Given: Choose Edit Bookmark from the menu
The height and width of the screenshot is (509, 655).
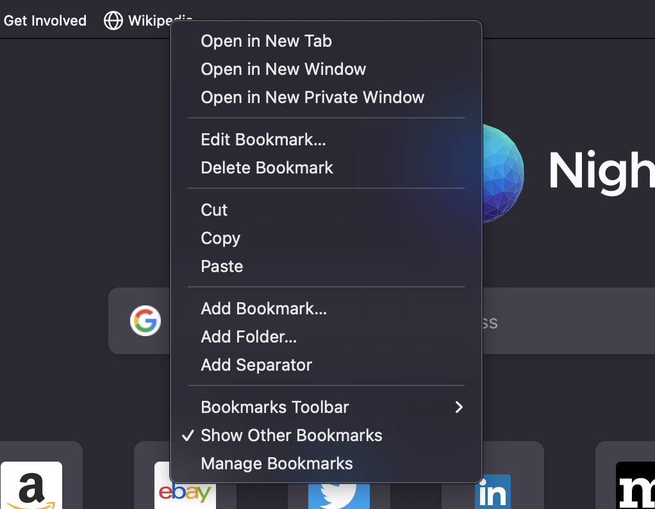Looking at the screenshot, I should click(x=263, y=140).
